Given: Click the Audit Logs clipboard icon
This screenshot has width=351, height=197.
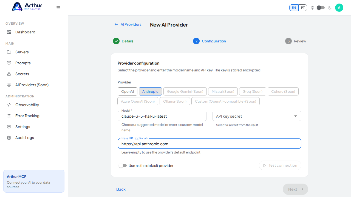Looking at the screenshot, I should pos(9,138).
